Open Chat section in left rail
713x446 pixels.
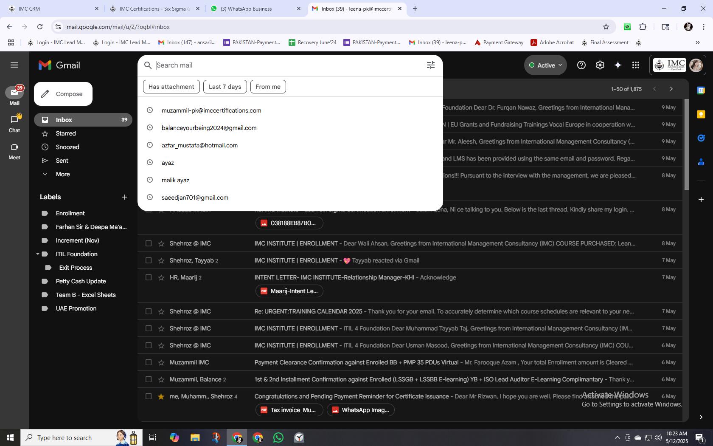tap(14, 123)
